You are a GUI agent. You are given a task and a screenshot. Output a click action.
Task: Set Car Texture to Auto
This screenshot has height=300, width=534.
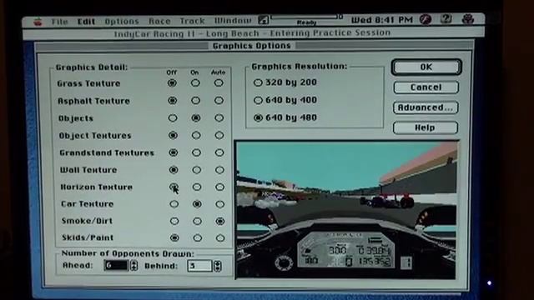tap(220, 204)
